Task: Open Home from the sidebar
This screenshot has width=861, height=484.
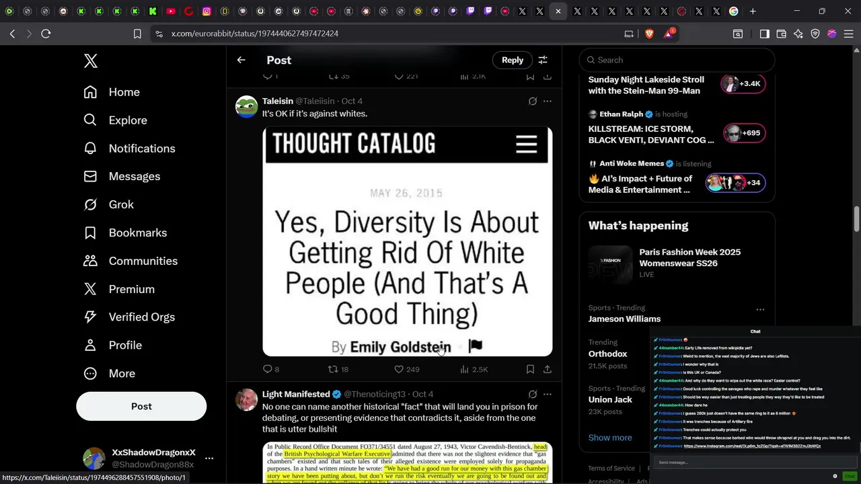Action: pyautogui.click(x=112, y=92)
